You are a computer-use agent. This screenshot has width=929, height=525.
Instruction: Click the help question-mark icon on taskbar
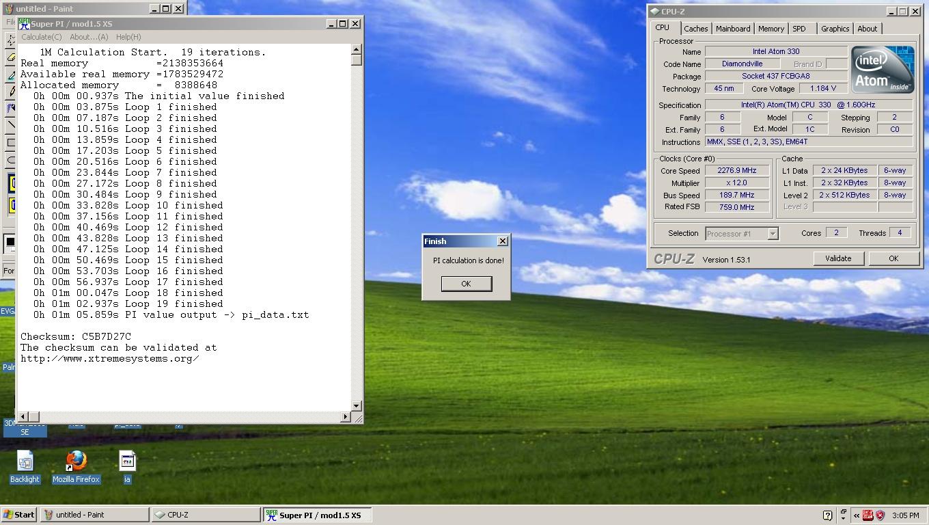828,515
